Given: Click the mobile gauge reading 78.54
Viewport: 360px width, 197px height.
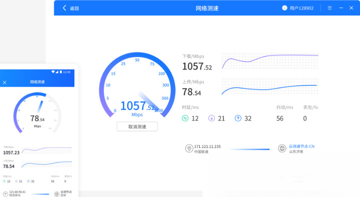Looking at the screenshot, I should 38,119.
